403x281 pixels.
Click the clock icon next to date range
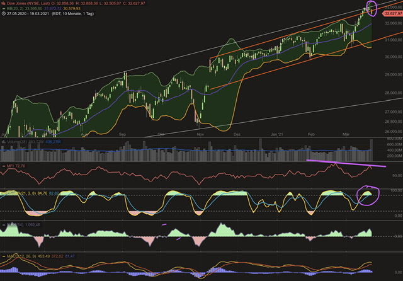pyautogui.click(x=4, y=14)
